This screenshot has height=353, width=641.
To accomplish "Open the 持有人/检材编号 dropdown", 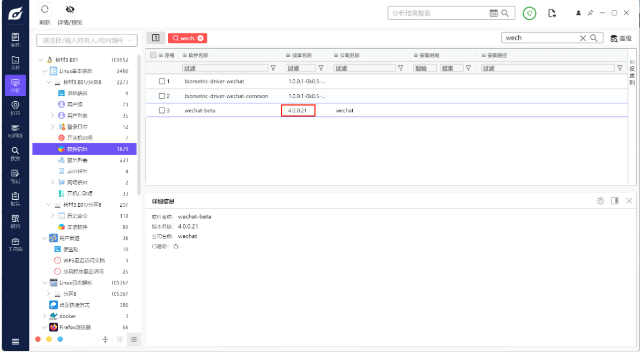I will [87, 40].
